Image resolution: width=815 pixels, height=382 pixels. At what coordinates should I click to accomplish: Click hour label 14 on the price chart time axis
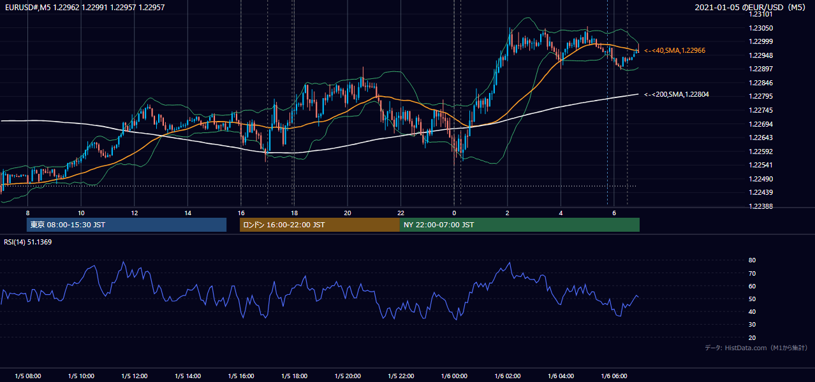pos(187,213)
